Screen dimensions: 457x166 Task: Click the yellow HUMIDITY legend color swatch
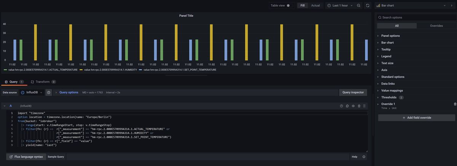81,70
